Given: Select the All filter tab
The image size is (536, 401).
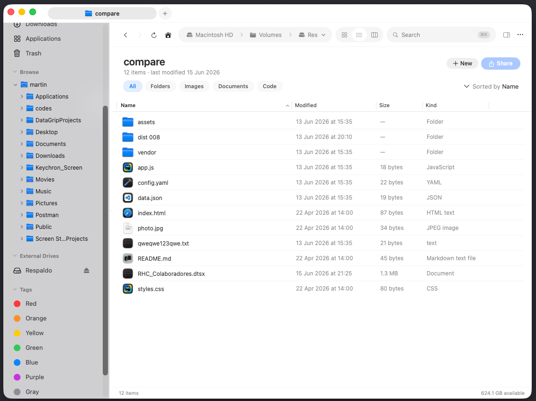Looking at the screenshot, I should coord(133,86).
